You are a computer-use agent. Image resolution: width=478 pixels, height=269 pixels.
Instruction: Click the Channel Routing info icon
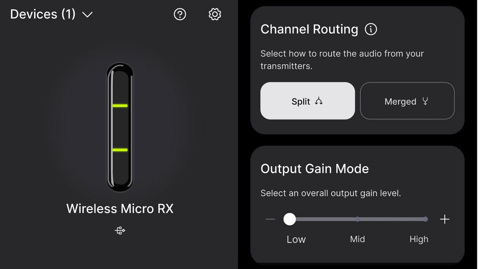point(371,29)
